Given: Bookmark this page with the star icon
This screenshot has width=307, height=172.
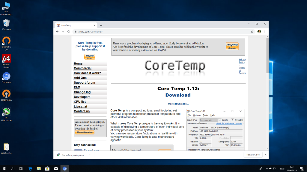Looking at the screenshot, I should [x=252, y=32].
